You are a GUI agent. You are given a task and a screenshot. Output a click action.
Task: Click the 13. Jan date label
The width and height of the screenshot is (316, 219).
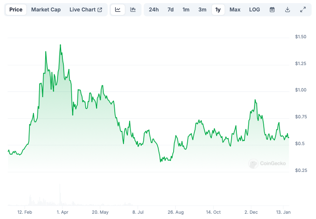[283, 212]
